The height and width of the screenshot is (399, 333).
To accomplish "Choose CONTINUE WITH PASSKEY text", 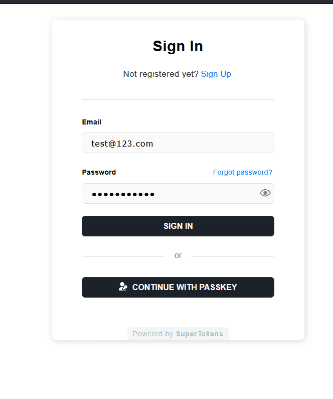I will pyautogui.click(x=185, y=287).
